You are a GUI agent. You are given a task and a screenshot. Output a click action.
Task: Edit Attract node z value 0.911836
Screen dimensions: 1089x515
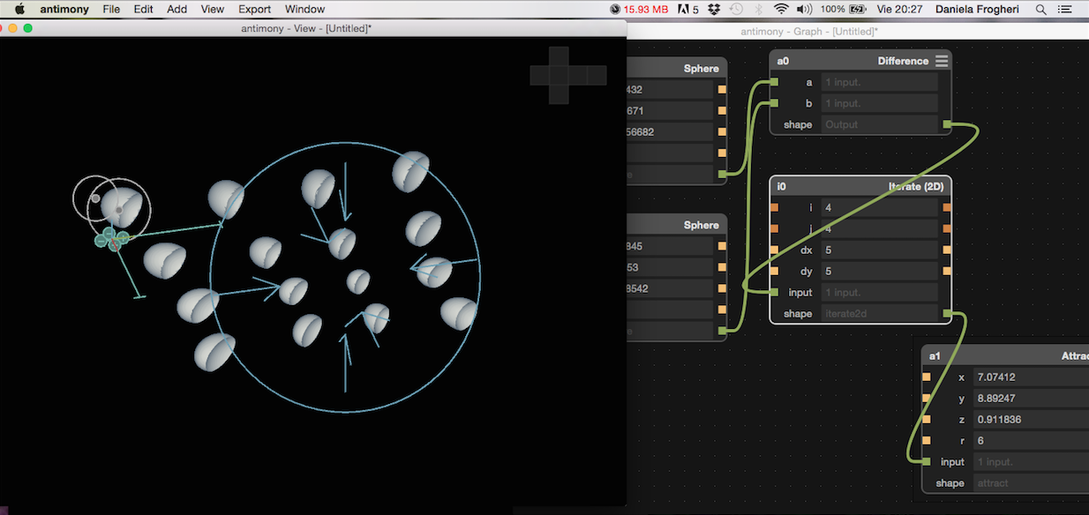tap(1031, 420)
